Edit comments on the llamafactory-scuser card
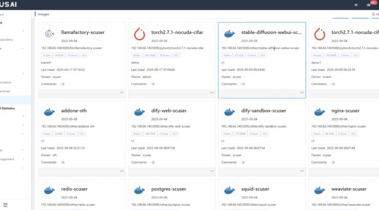 [x=63, y=84]
